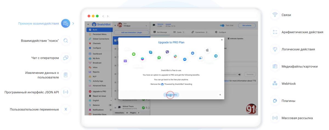Click Add new interaction / plugin button

click(x=132, y=32)
